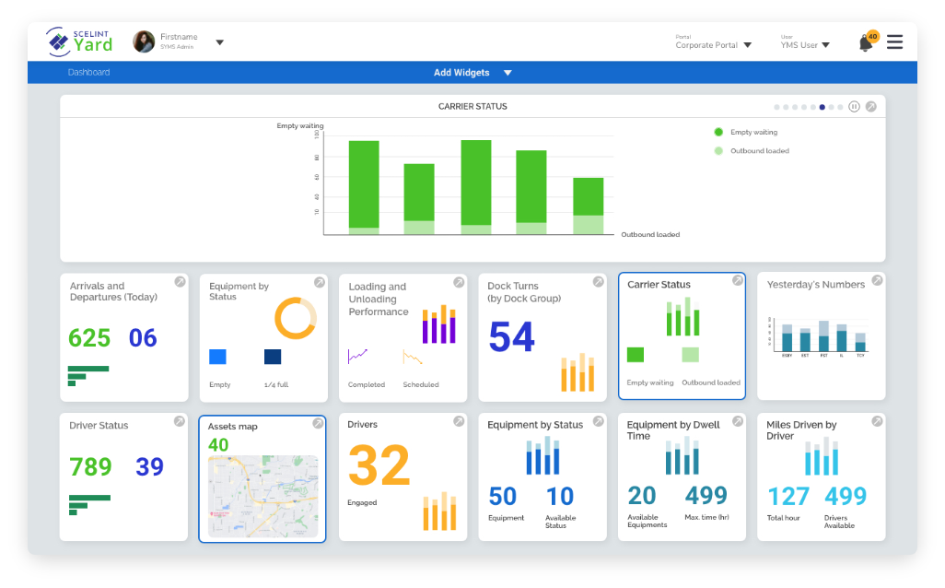945x588 pixels.
Task: Expand Assets map widget arrow icon
Action: click(x=318, y=423)
